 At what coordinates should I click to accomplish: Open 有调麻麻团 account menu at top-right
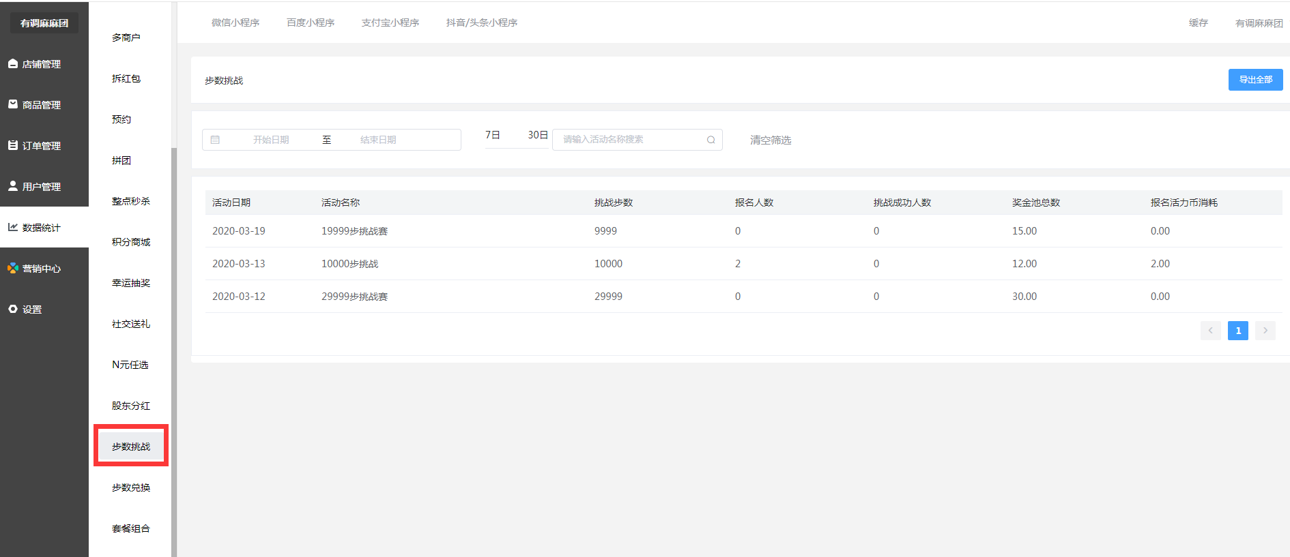(x=1259, y=23)
